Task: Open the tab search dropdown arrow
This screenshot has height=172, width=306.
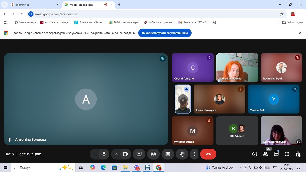Action: tap(4, 5)
